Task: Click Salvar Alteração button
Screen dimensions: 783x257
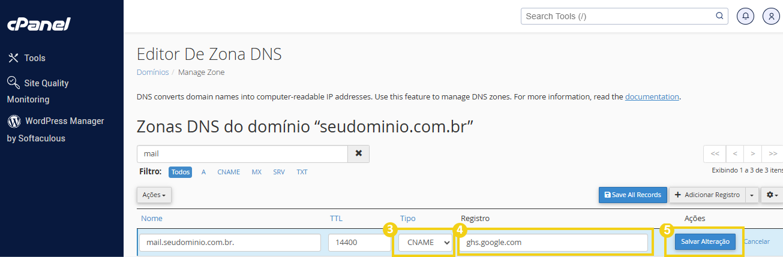Action: point(705,241)
